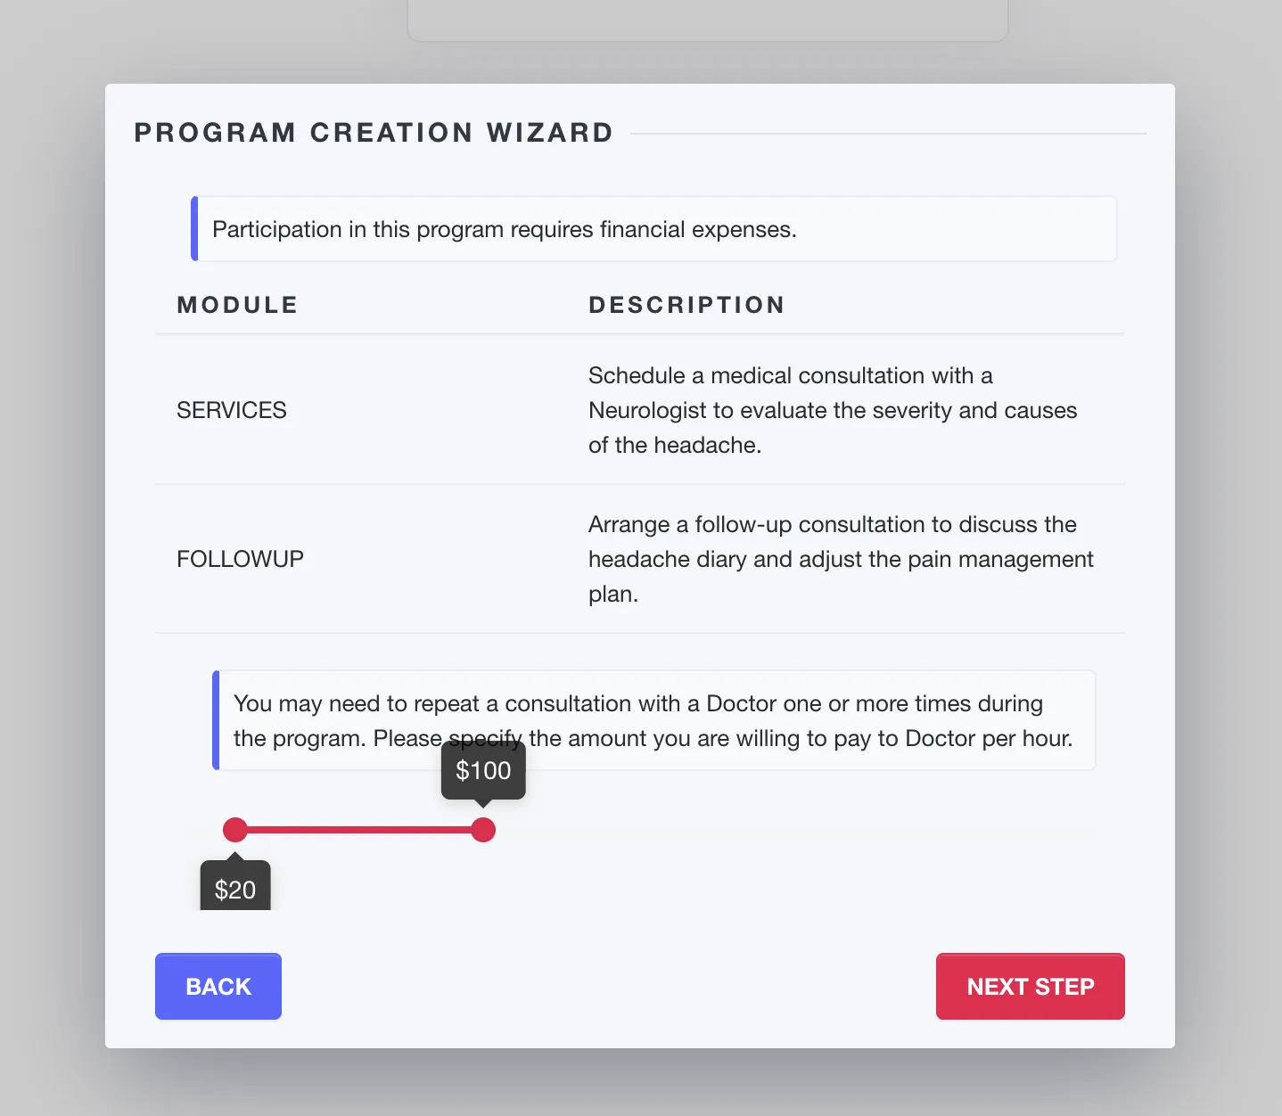Click the financial expenses notice banner
Image resolution: width=1282 pixels, height=1116 pixels.
[654, 229]
